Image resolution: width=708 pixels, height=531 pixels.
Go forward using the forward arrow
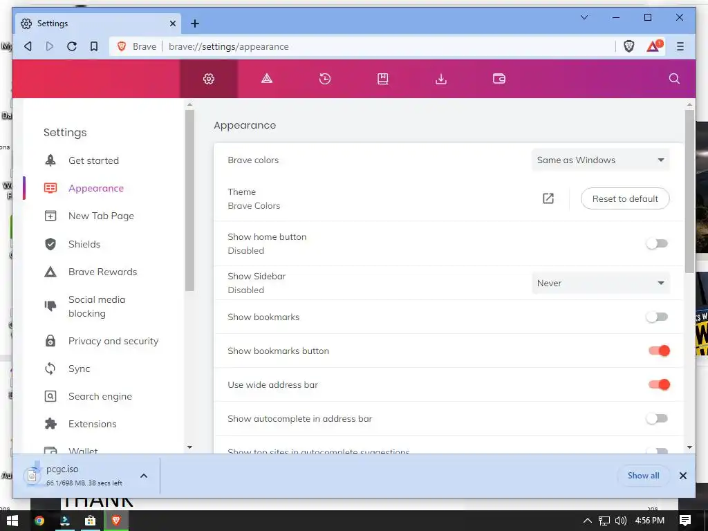(50, 46)
